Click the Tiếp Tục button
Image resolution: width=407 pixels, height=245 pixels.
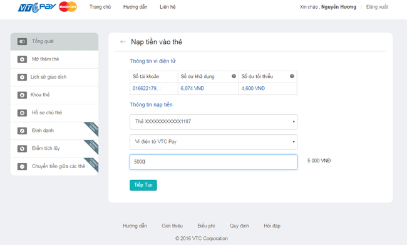pos(143,185)
